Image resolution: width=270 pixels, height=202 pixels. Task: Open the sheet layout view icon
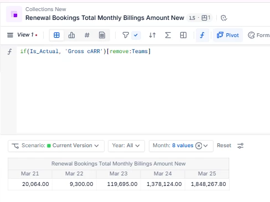102,35
